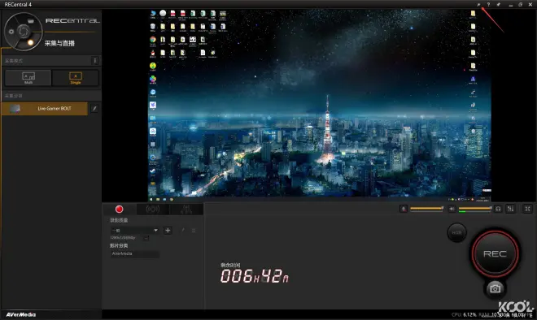537x320 pixels.
Task: Click the capture mode info icon
Action: click(x=95, y=61)
